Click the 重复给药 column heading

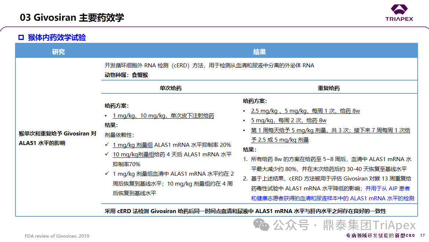(x=328, y=88)
